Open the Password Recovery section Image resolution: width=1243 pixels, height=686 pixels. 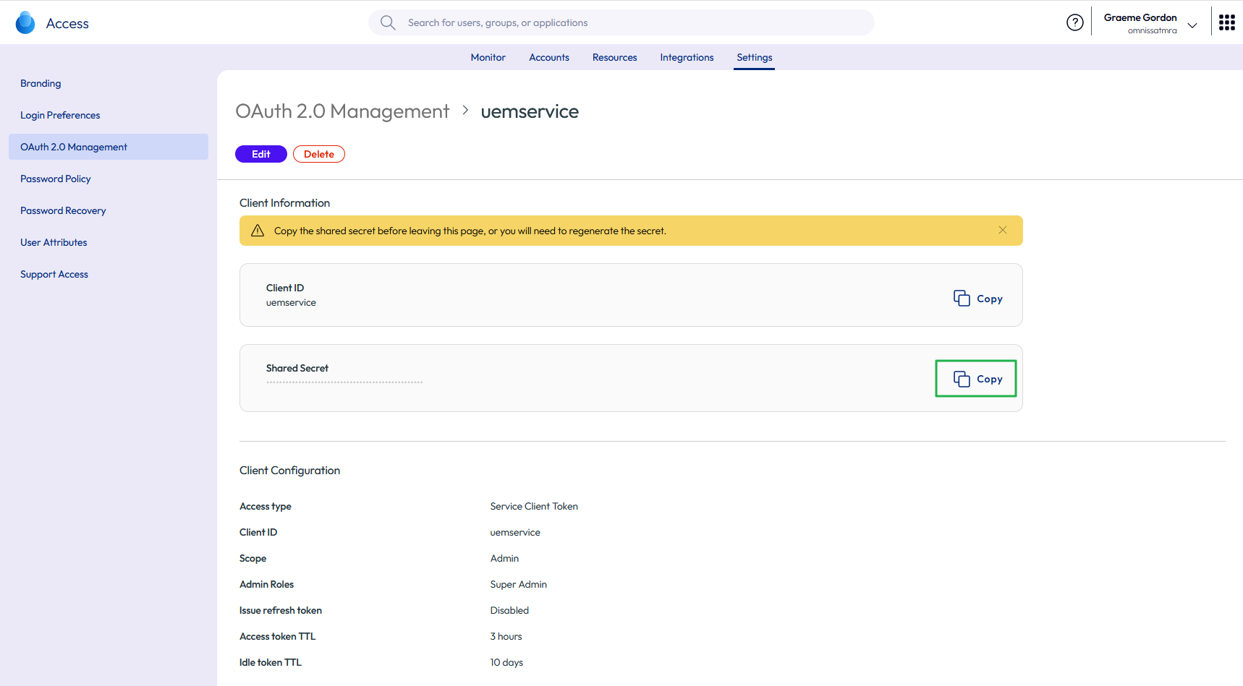point(63,210)
